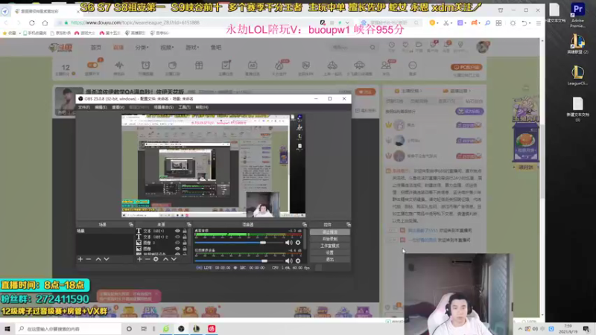
Task: Remove the selected source with minus icon
Action: (148, 259)
